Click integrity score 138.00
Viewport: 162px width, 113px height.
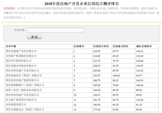(140, 61)
